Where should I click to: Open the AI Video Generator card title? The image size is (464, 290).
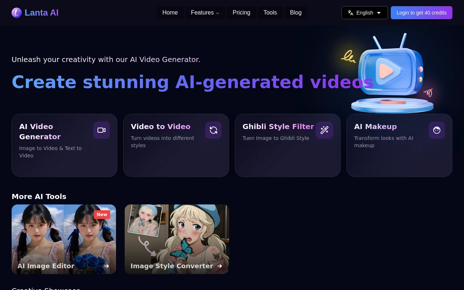click(x=40, y=132)
